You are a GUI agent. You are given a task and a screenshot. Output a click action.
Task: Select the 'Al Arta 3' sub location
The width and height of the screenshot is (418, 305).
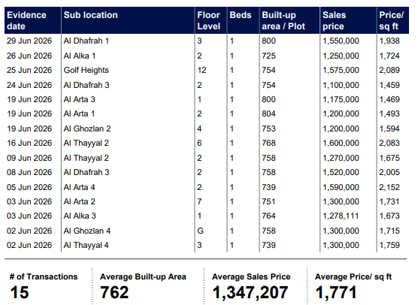tap(79, 99)
